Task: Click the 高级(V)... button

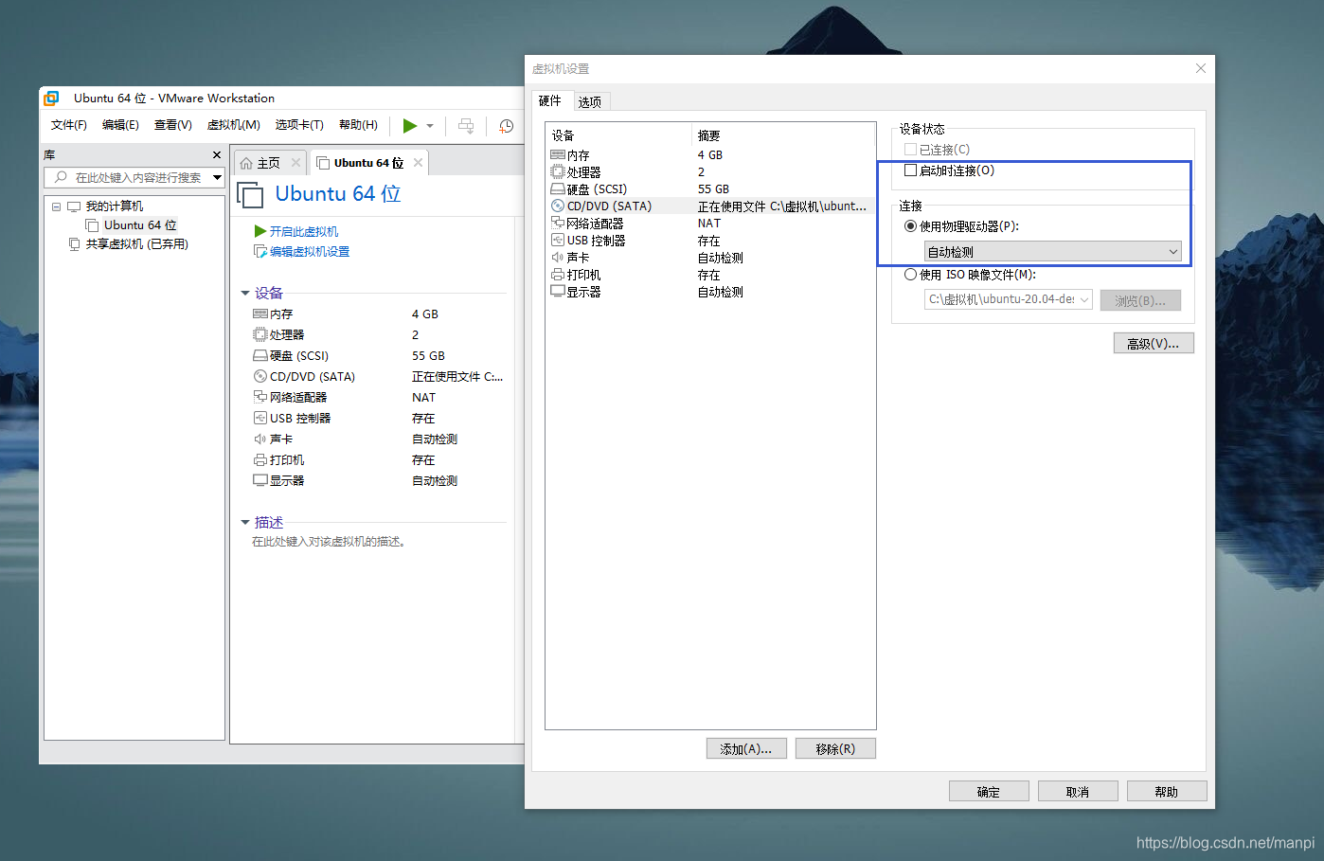Action: (x=1154, y=343)
